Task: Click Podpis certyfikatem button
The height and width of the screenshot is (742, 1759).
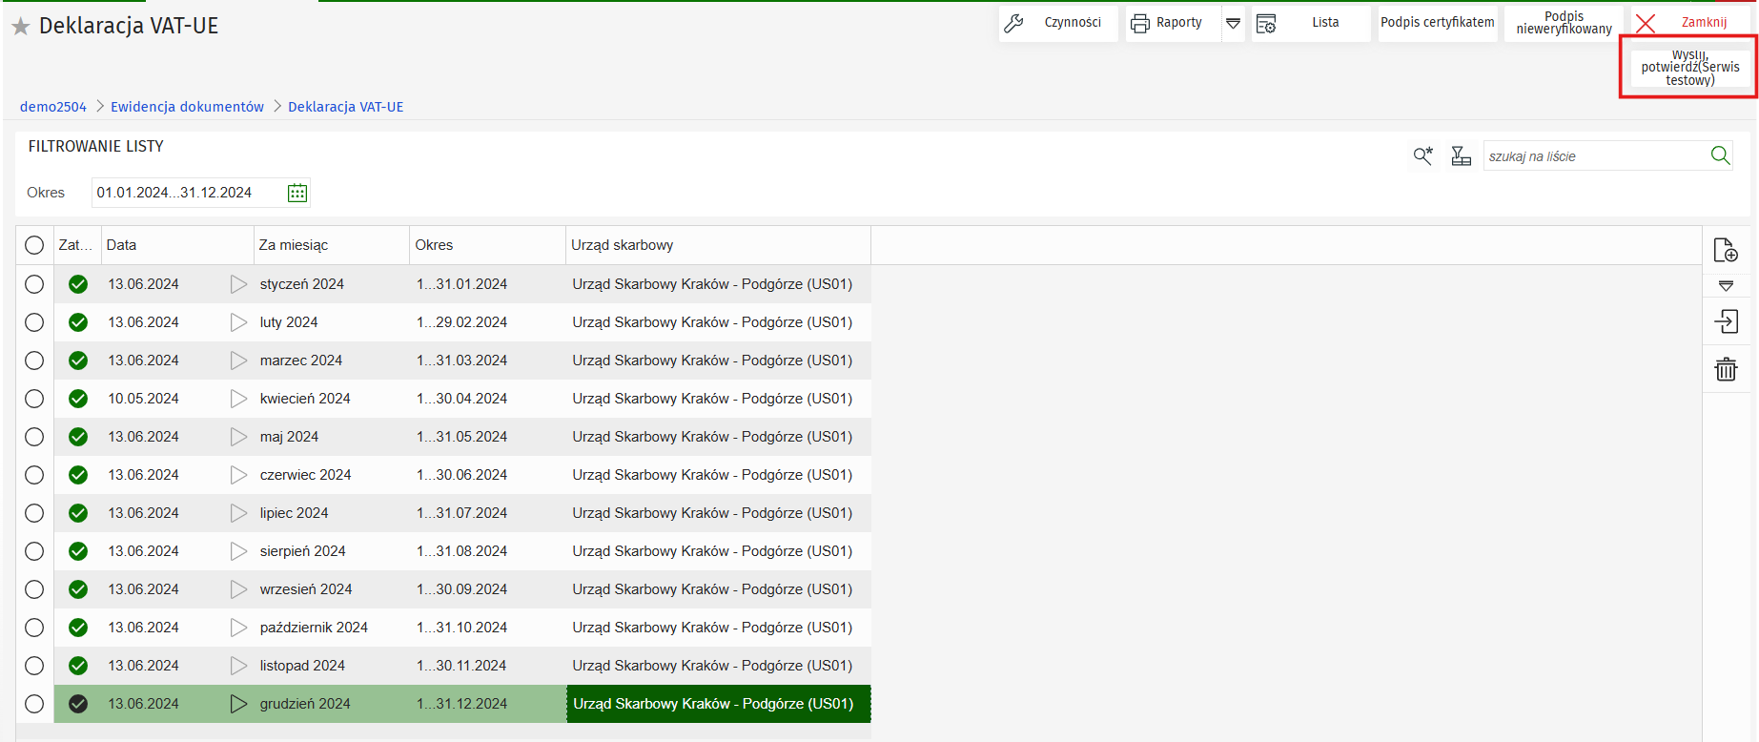Action: [x=1437, y=23]
